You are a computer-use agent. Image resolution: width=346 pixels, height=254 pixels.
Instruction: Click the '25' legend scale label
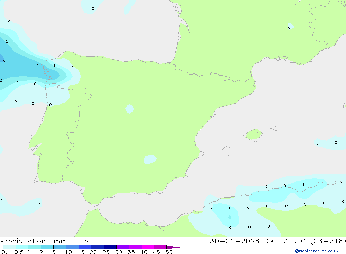(106, 252)
